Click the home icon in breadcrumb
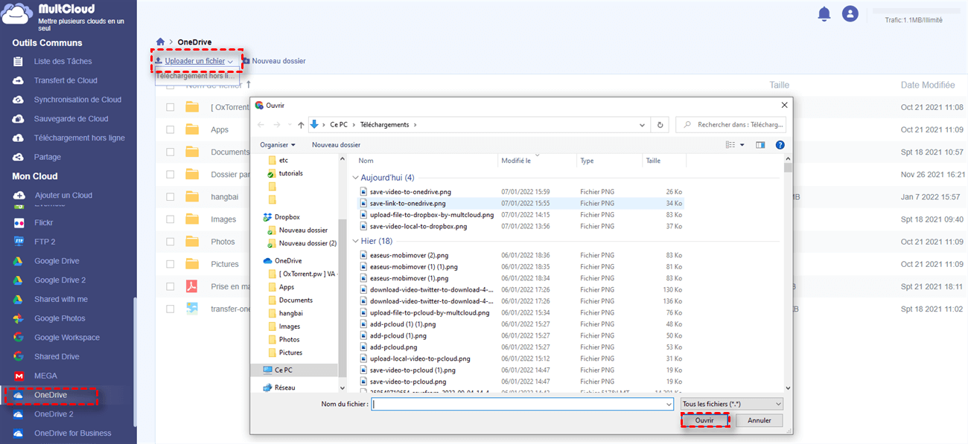968x444 pixels. (x=160, y=42)
